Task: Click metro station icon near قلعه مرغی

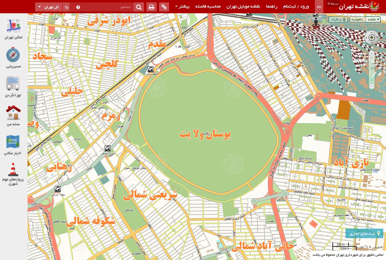Action: (150, 69)
